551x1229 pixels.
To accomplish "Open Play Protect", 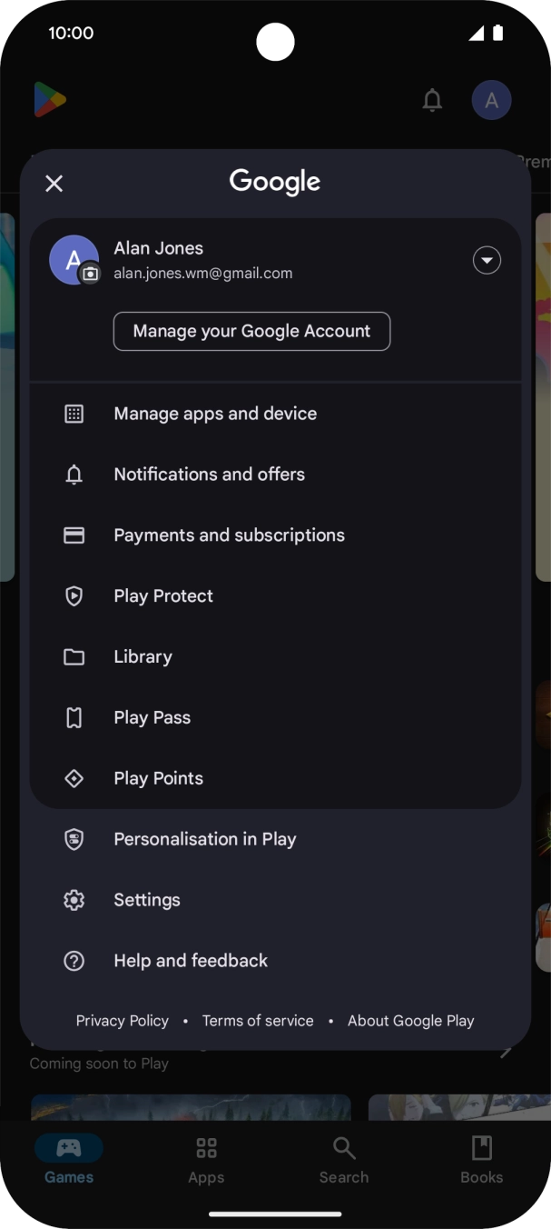I will (x=162, y=595).
